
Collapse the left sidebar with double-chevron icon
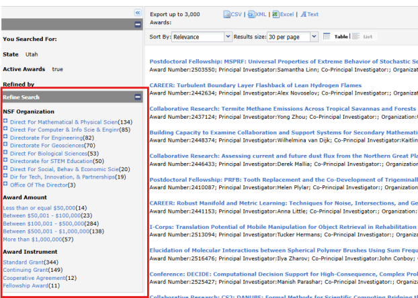pyautogui.click(x=138, y=13)
